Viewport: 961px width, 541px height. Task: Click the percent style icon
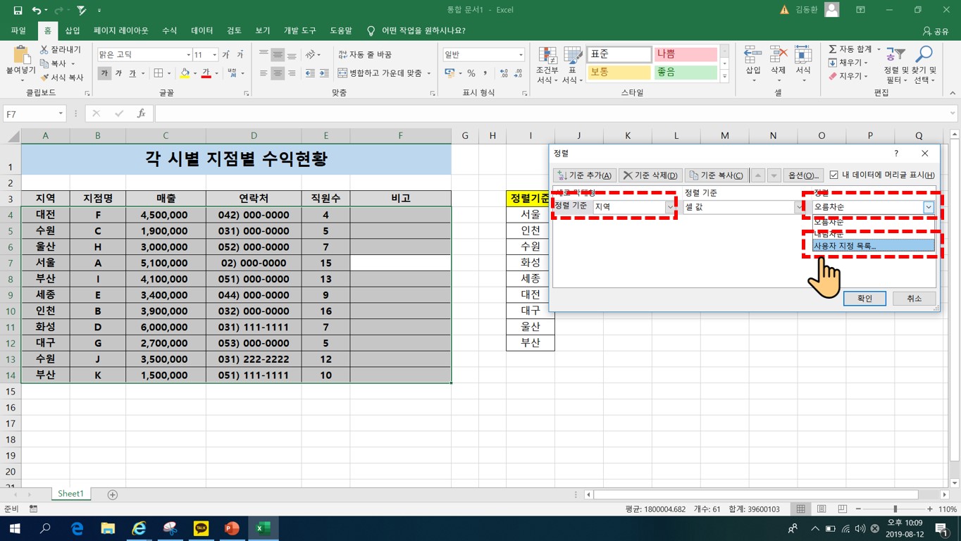[x=471, y=73]
